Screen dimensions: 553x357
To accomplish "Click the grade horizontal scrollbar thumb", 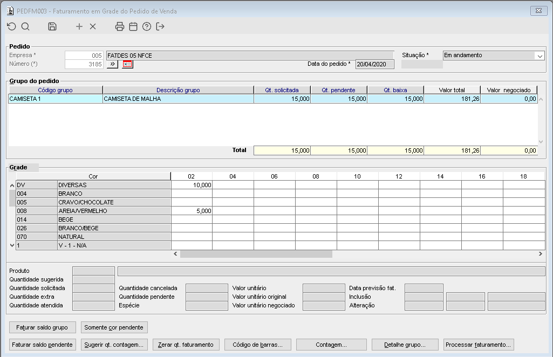I will [256, 254].
